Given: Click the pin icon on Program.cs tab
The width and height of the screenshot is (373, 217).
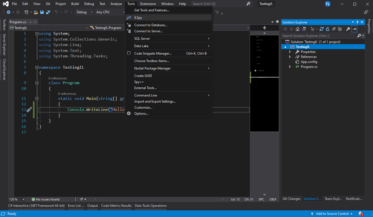Looking at the screenshot, I should (30, 22).
